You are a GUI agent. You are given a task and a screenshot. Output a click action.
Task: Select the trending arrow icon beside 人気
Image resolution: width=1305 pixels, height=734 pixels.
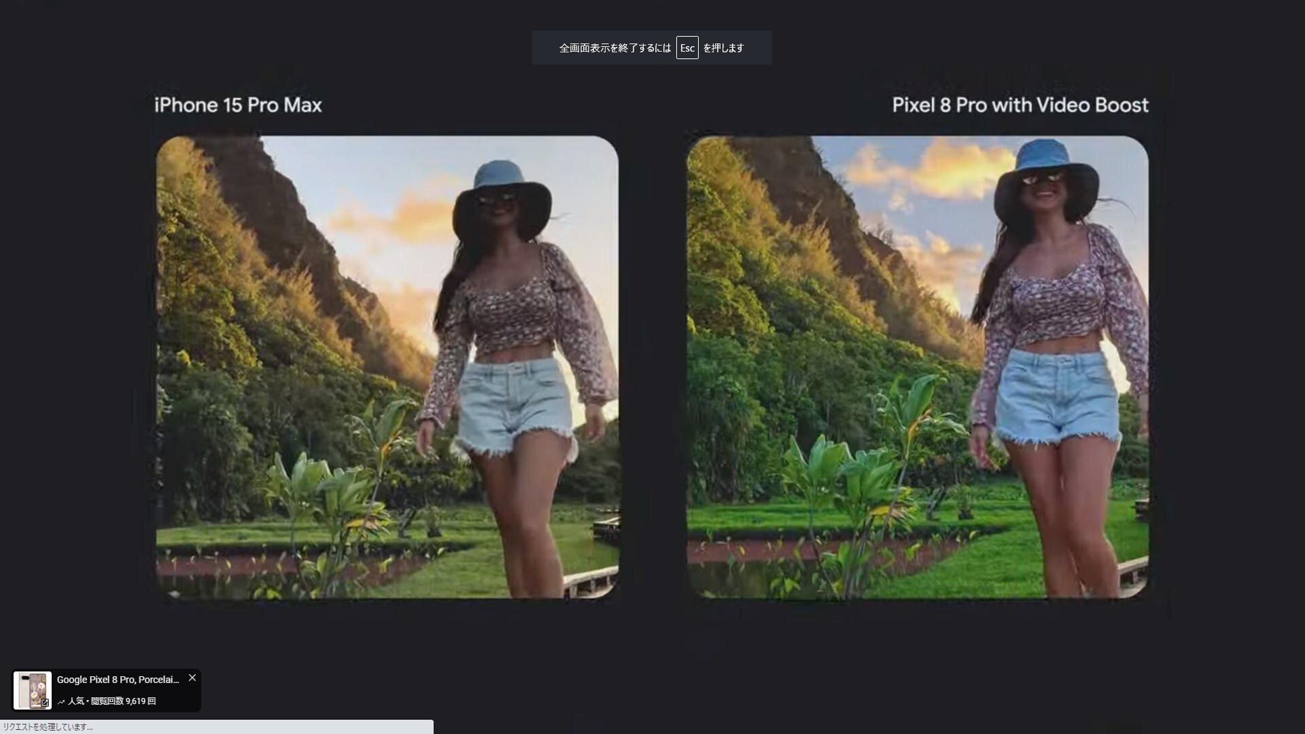pyautogui.click(x=60, y=701)
